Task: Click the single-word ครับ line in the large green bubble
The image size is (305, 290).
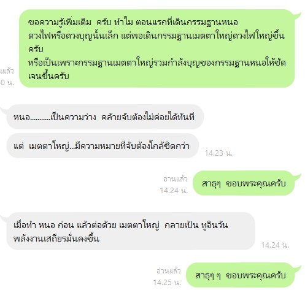Action: pos(36,49)
